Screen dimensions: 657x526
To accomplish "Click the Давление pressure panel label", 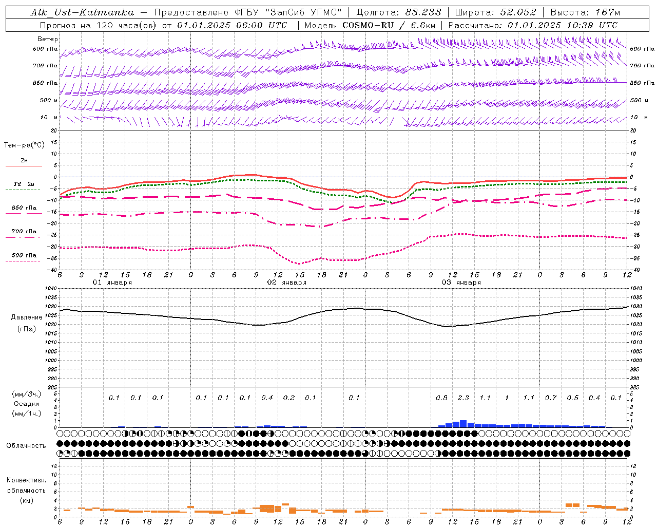I will pos(27,317).
